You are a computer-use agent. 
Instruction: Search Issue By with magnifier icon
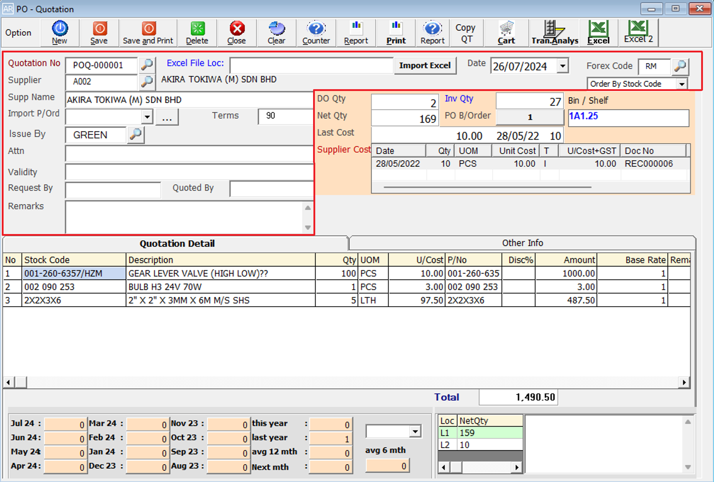pyautogui.click(x=136, y=135)
